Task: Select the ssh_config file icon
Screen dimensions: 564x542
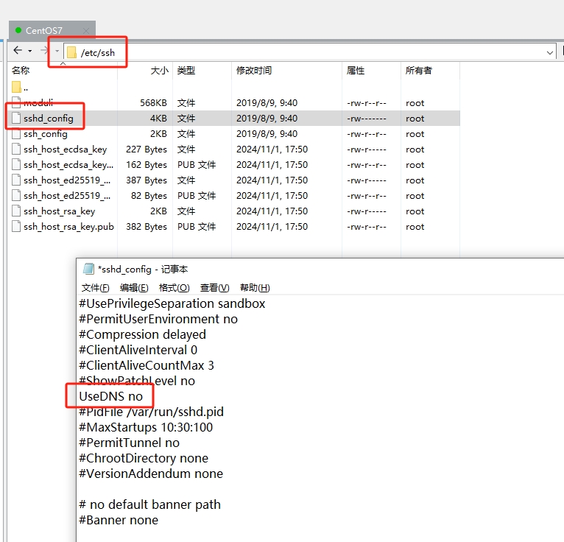Action: point(16,133)
